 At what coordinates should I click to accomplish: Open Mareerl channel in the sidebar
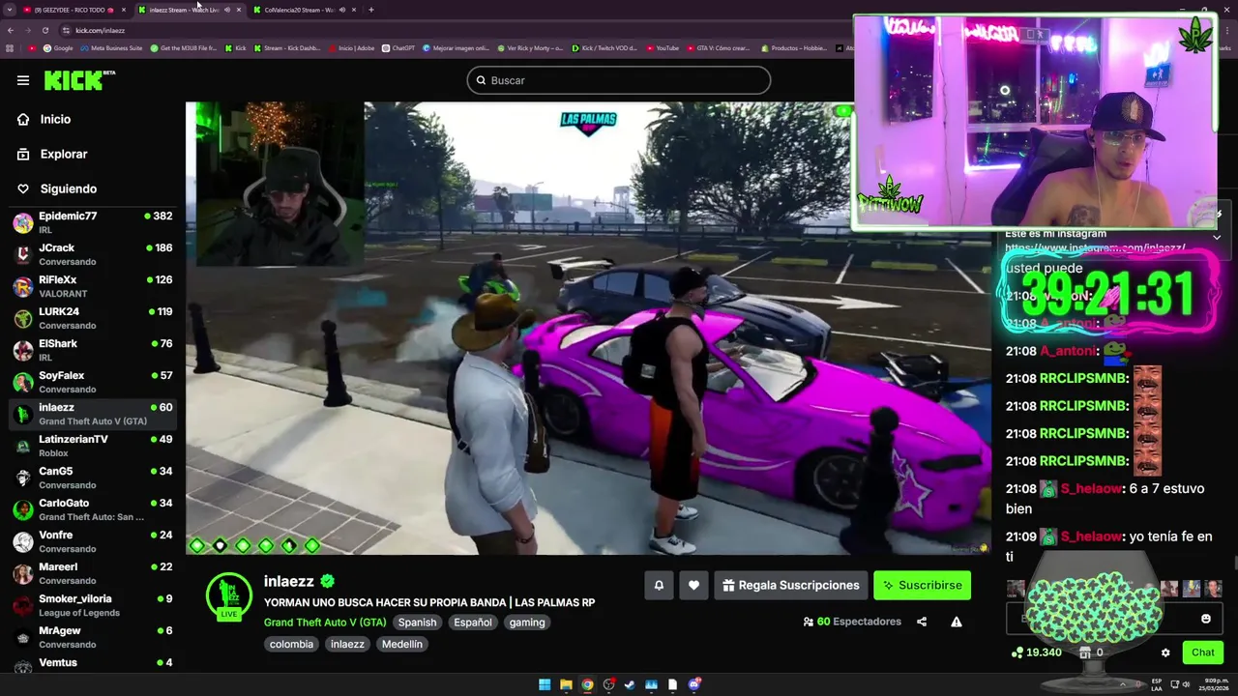(93, 573)
